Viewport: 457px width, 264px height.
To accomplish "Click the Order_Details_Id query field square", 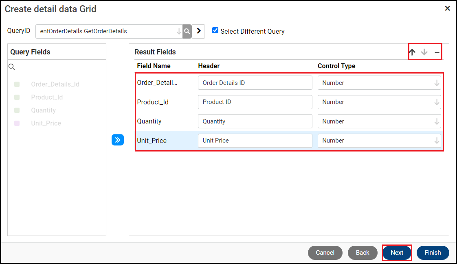I will pyautogui.click(x=17, y=84).
